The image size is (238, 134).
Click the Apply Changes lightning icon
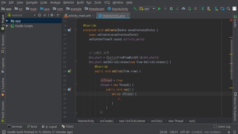point(165,9)
